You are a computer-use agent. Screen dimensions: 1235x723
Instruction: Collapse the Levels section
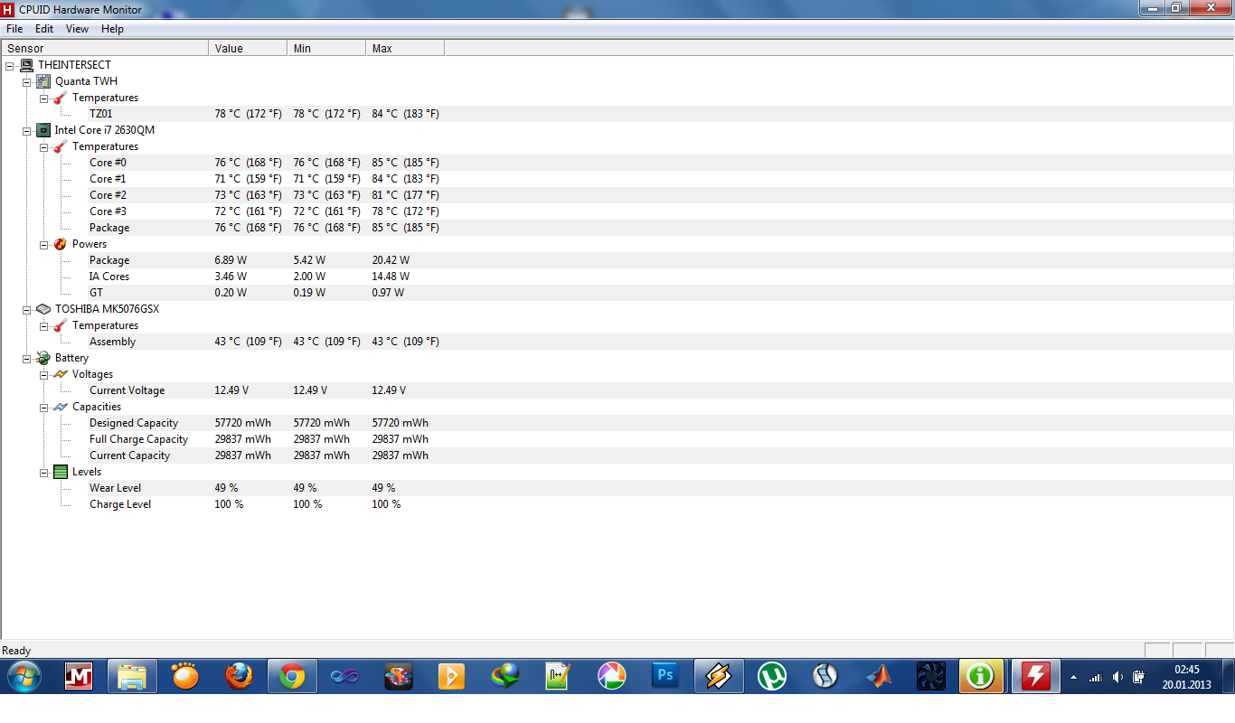(44, 472)
